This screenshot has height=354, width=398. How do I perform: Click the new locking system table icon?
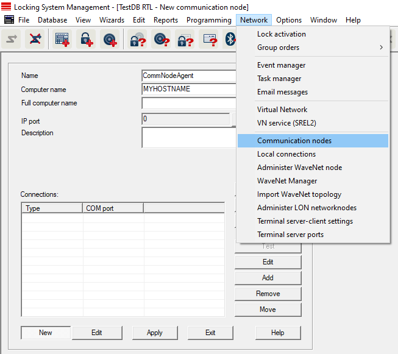point(62,40)
